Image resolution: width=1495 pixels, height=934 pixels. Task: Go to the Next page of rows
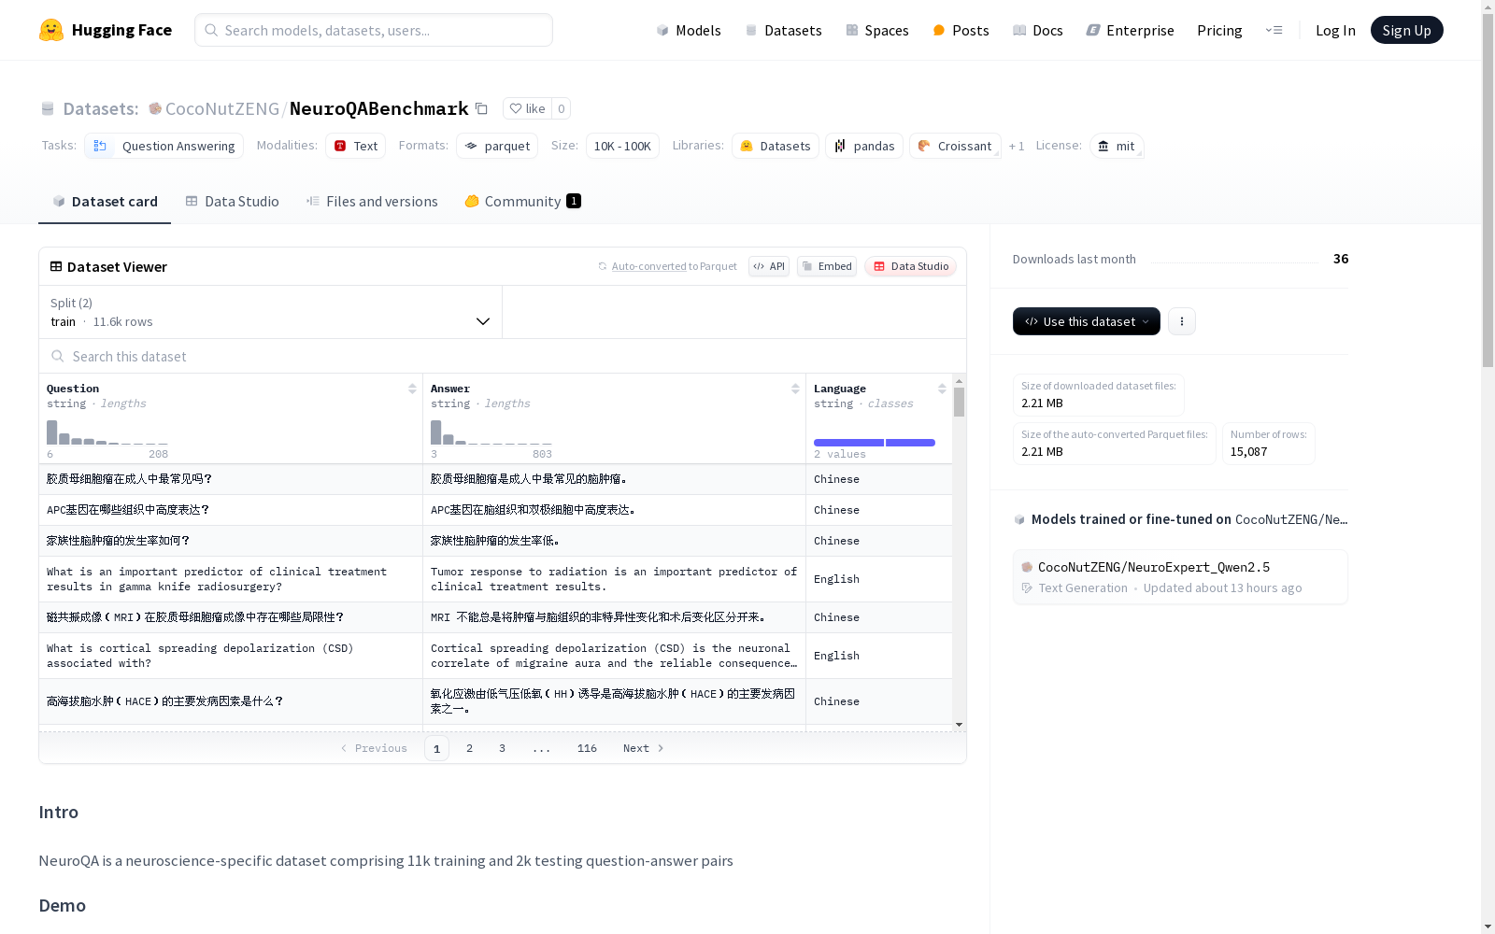click(644, 748)
